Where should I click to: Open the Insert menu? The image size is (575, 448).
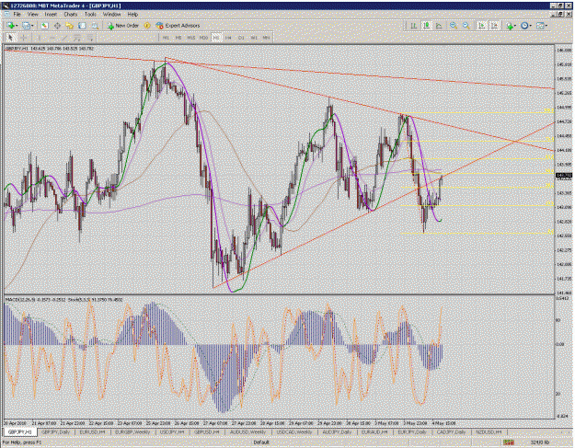pyautogui.click(x=51, y=15)
